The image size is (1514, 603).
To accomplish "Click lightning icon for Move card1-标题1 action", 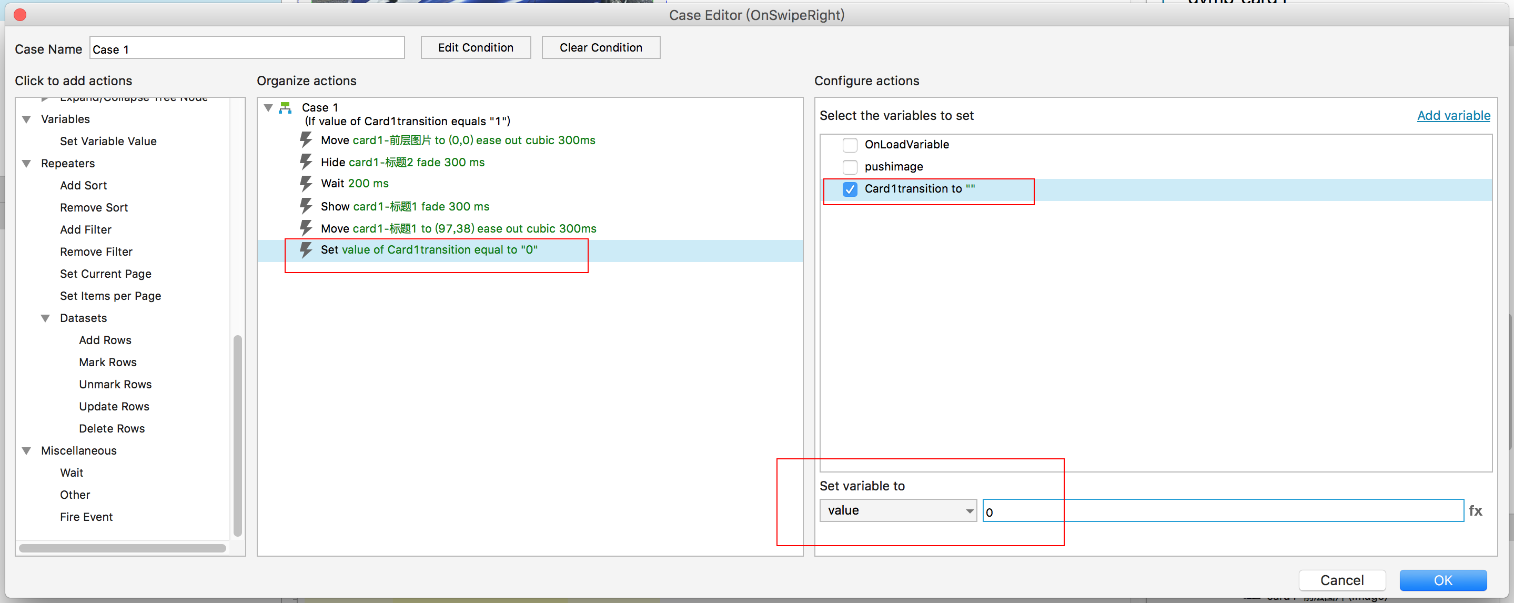I will [306, 228].
